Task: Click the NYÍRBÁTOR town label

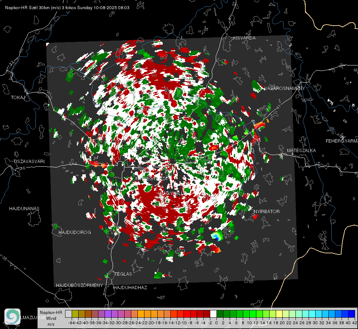Action: pos(267,212)
